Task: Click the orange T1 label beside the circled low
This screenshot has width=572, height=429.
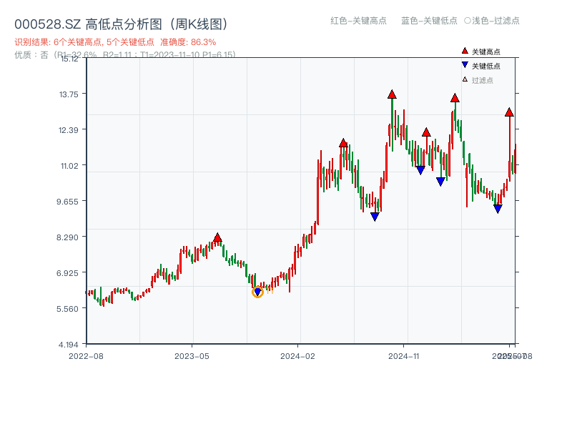Action: click(x=270, y=291)
